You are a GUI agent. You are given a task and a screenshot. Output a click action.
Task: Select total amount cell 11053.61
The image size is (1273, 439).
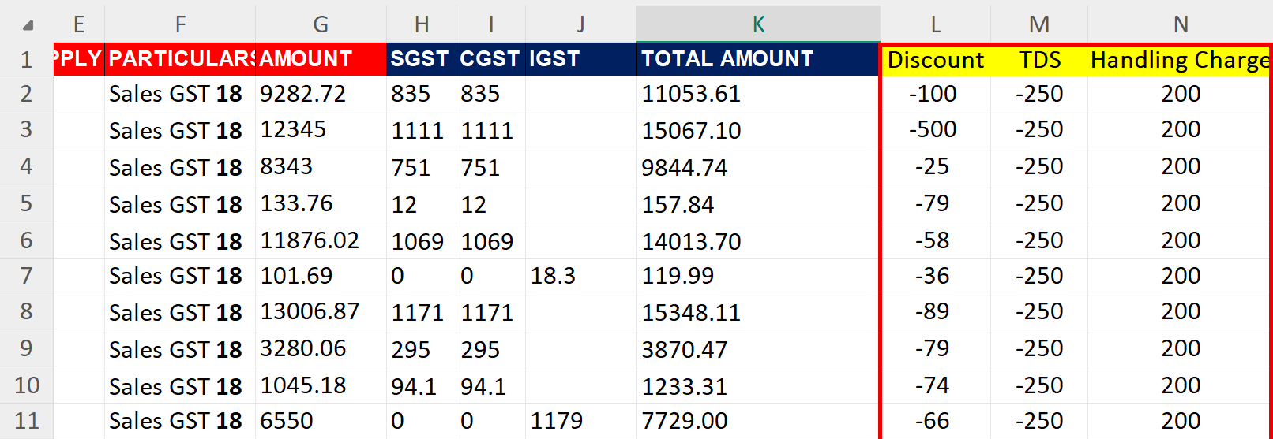pos(758,93)
